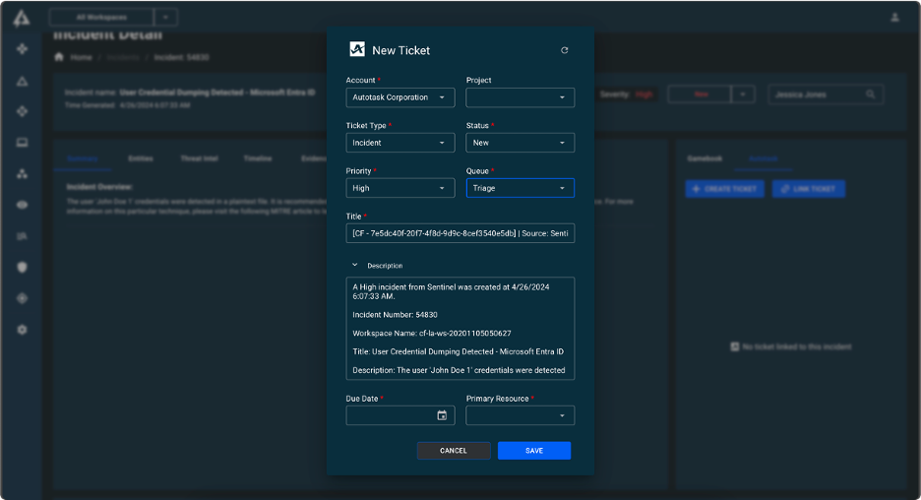The image size is (921, 500).
Task: Open the Account dropdown showing Autotask Corporation
Action: pos(399,97)
